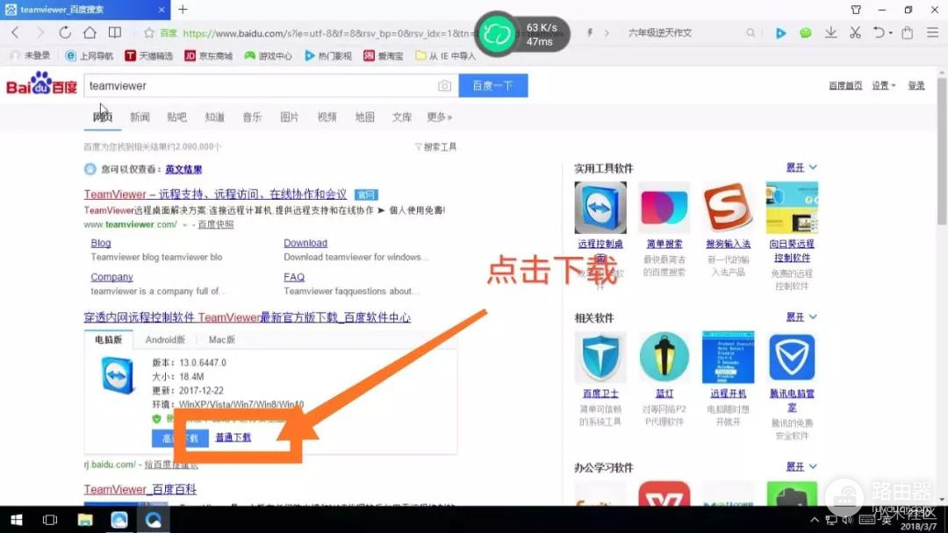This screenshot has height=533, width=948.
Task: Open the 百度首页 link
Action: [845, 86]
